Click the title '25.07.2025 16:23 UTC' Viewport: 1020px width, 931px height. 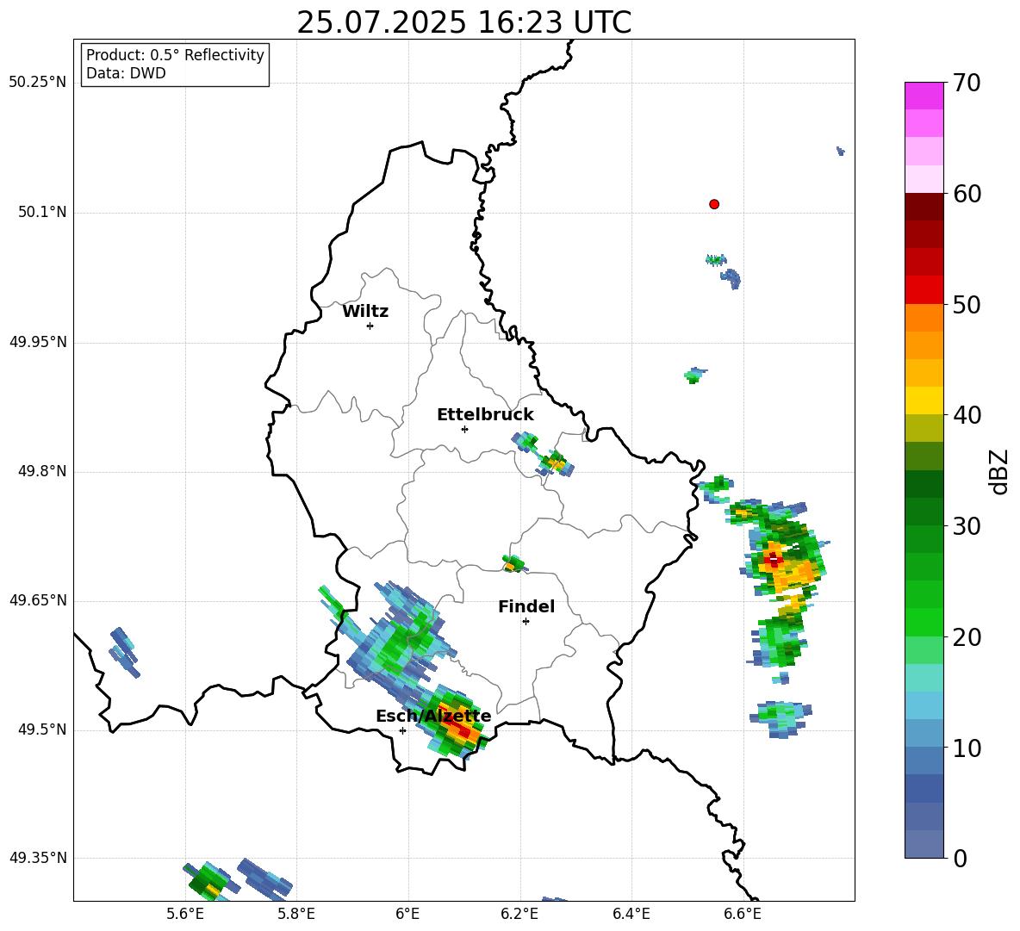click(x=463, y=22)
